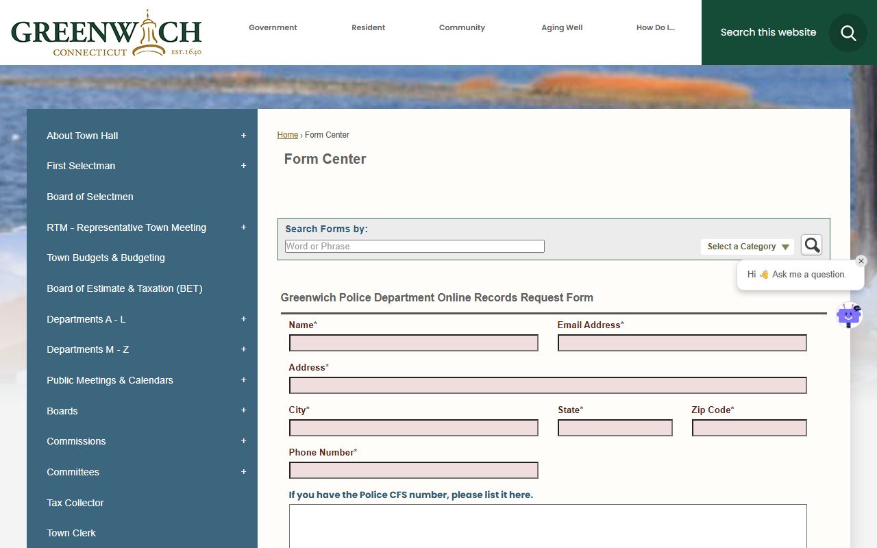This screenshot has height=548, width=877.
Task: Open the Government menu
Action: pyautogui.click(x=273, y=28)
